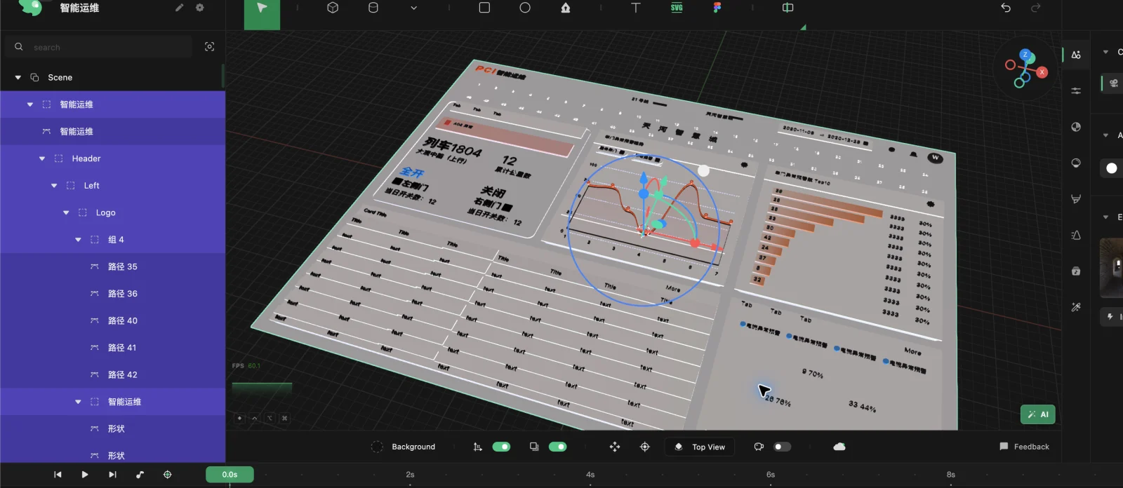Screen dimensions: 1123x488
Task: Click the 0.0s playhead marker
Action: [x=230, y=475]
